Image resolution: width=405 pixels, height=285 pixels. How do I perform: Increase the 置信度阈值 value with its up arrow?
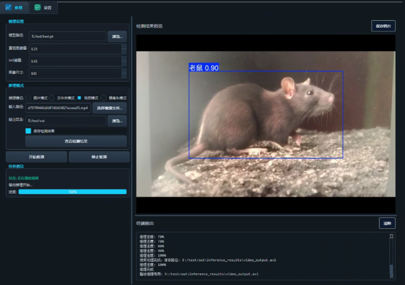(x=124, y=46)
